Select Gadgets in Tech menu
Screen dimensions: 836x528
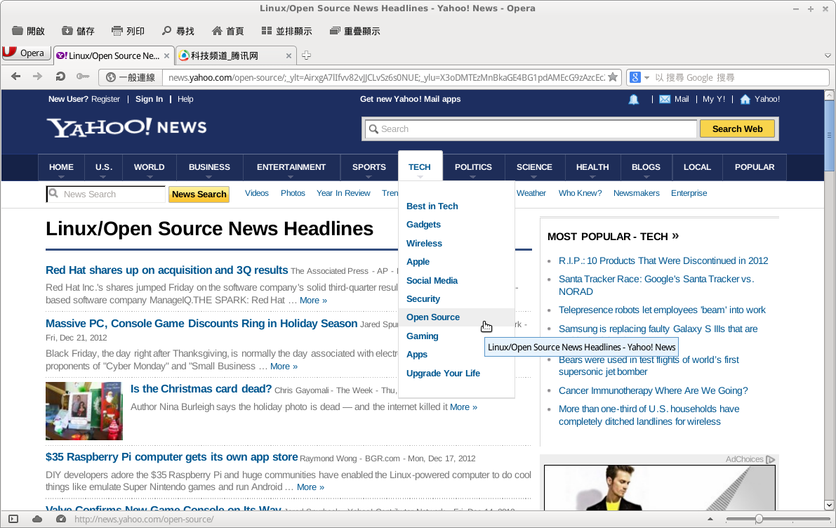[423, 225]
